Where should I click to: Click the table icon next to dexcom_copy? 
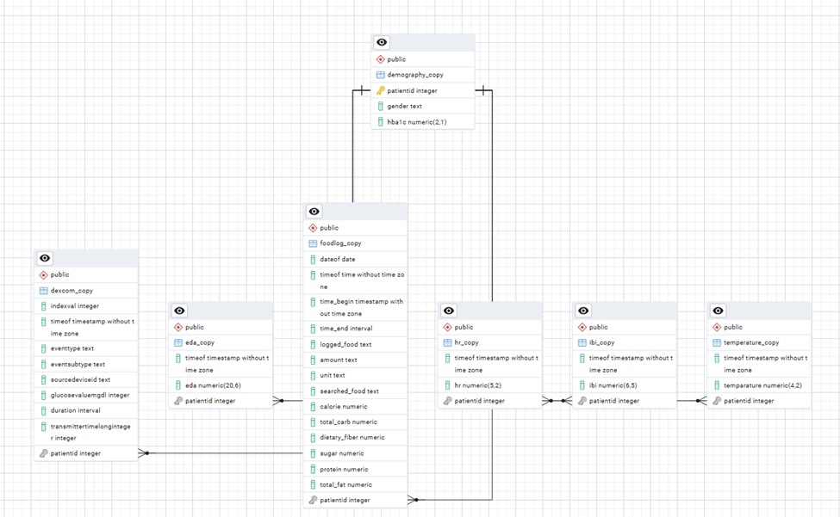click(43, 291)
